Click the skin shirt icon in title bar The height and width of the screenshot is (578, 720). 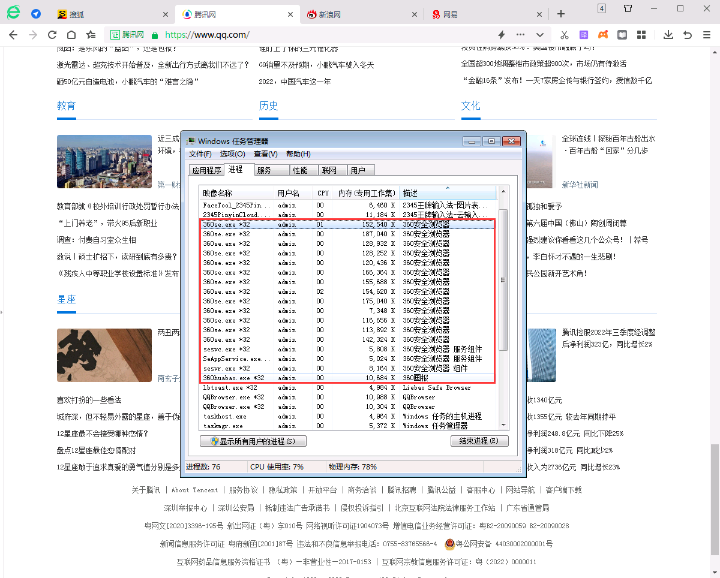(x=628, y=8)
